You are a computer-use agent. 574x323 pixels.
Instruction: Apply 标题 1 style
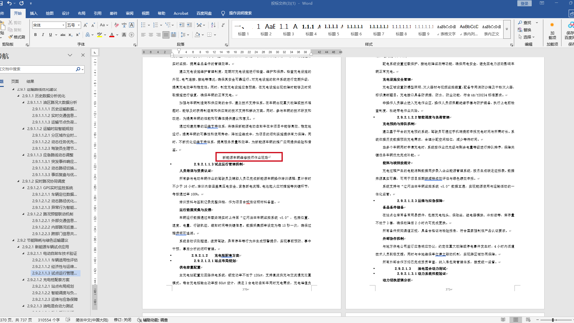pyautogui.click(x=243, y=29)
